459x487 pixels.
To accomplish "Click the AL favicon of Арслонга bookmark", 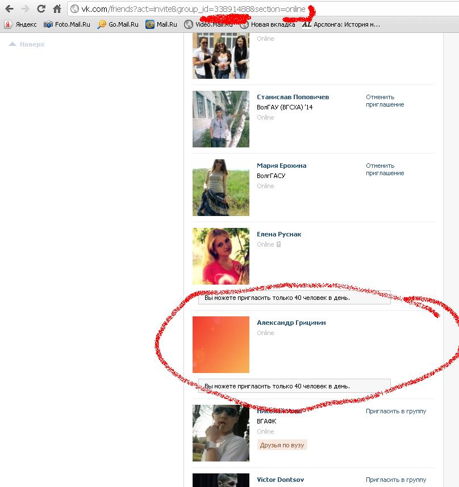I will (x=307, y=24).
